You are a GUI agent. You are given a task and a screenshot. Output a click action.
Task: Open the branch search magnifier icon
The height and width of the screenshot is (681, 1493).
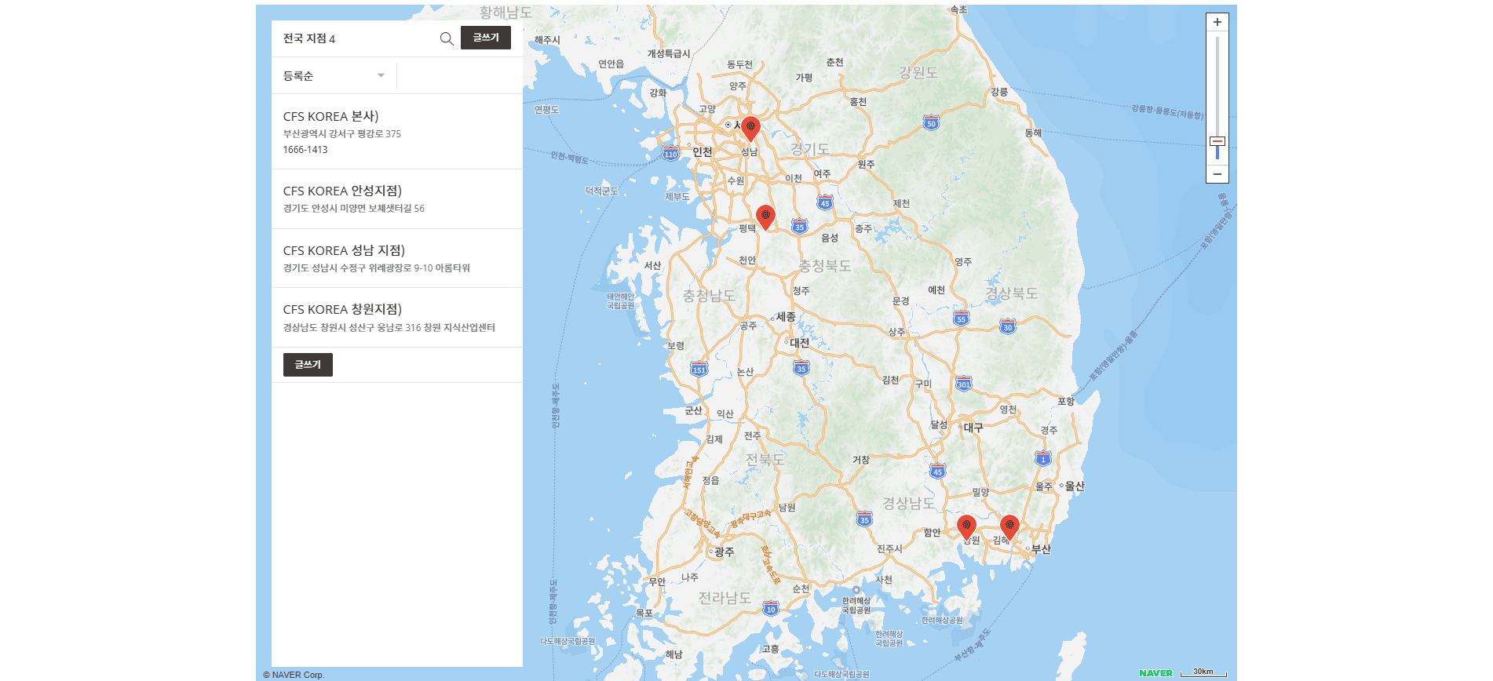[447, 38]
